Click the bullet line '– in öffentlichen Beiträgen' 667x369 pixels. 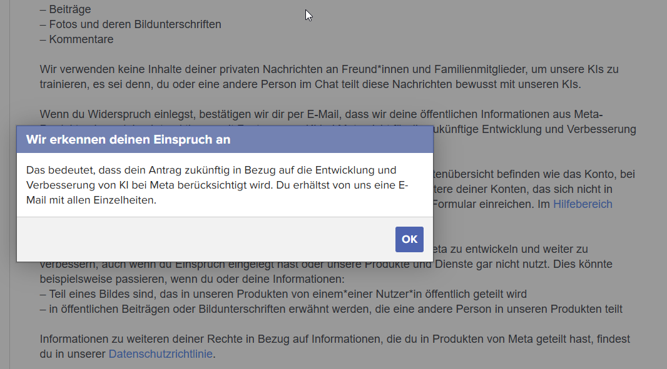tap(330, 309)
